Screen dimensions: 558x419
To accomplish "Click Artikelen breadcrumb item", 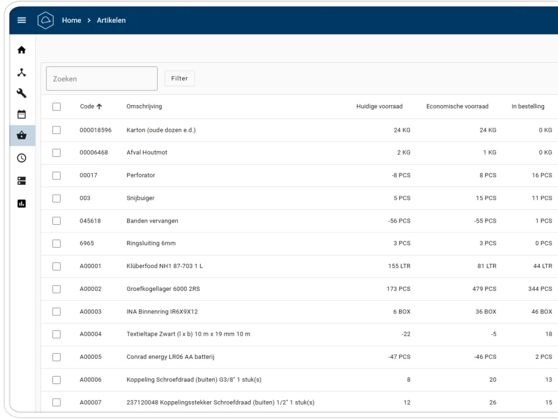I will [111, 20].
